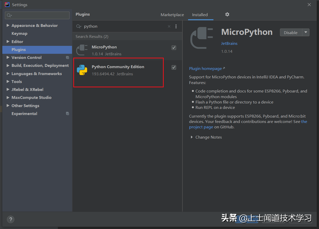319x229 pixels.
Task: Expand the Version Control node
Action: 8,57
